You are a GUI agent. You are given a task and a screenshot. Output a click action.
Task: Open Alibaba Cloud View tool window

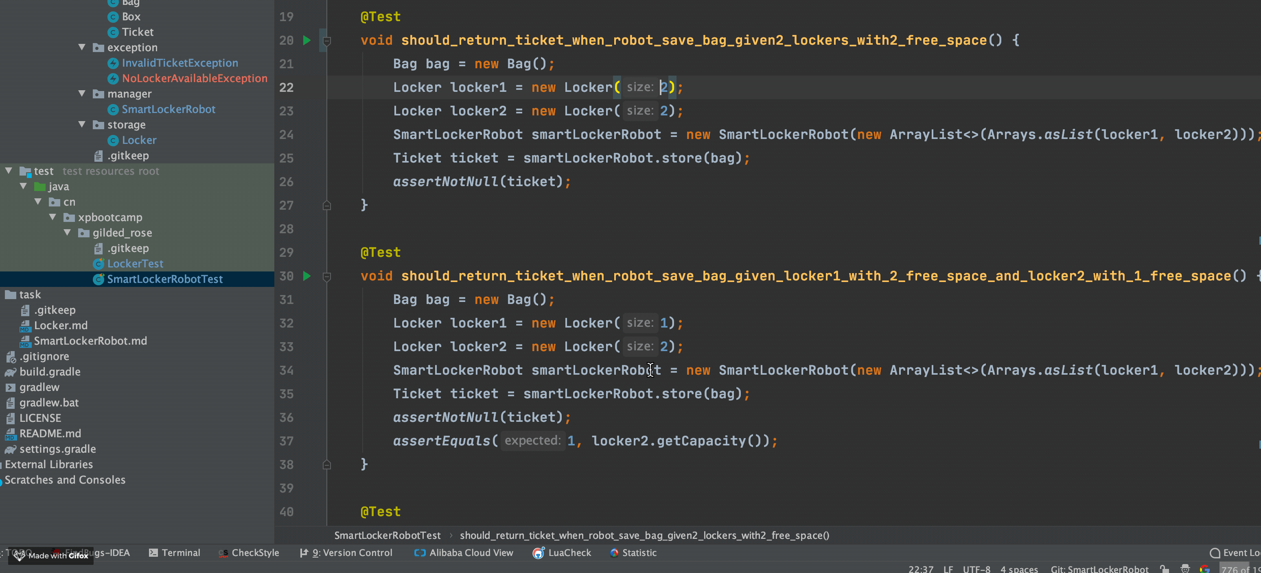[x=464, y=552]
